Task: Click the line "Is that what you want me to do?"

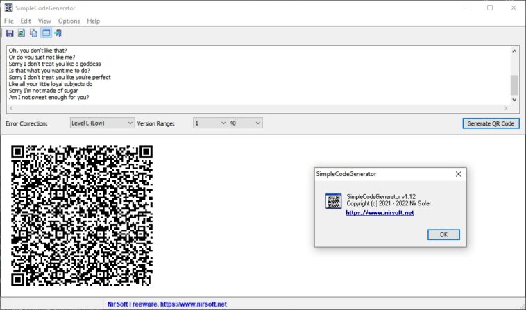Action: point(49,71)
